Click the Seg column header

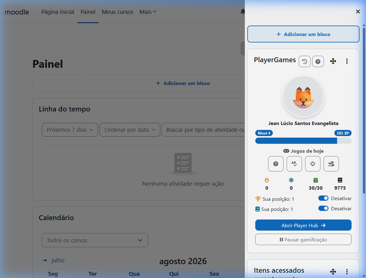pos(53,274)
